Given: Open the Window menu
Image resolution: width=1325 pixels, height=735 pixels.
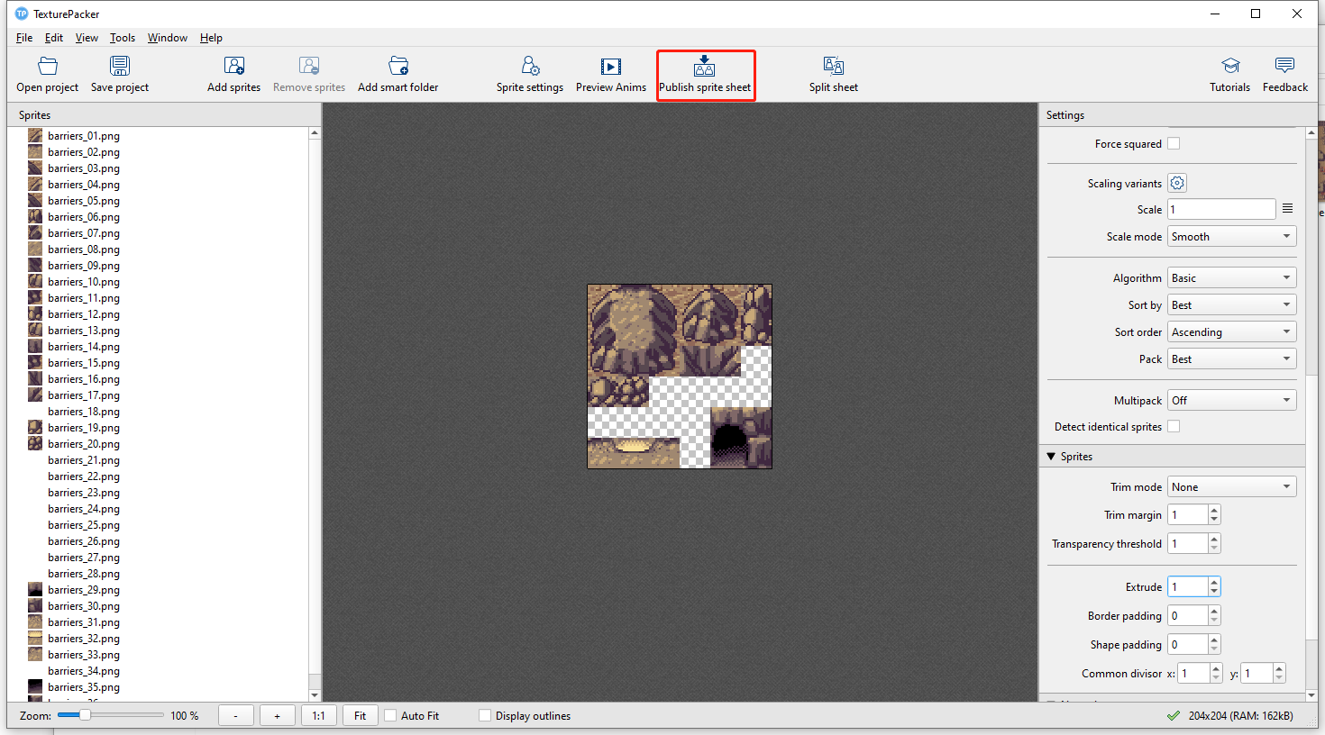Looking at the screenshot, I should [x=168, y=38].
